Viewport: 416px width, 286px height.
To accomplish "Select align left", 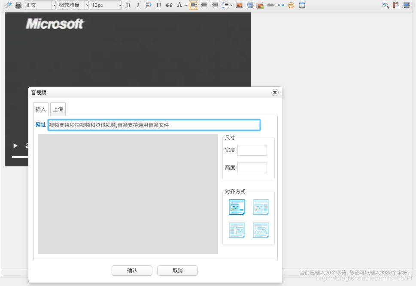I will [194, 5].
